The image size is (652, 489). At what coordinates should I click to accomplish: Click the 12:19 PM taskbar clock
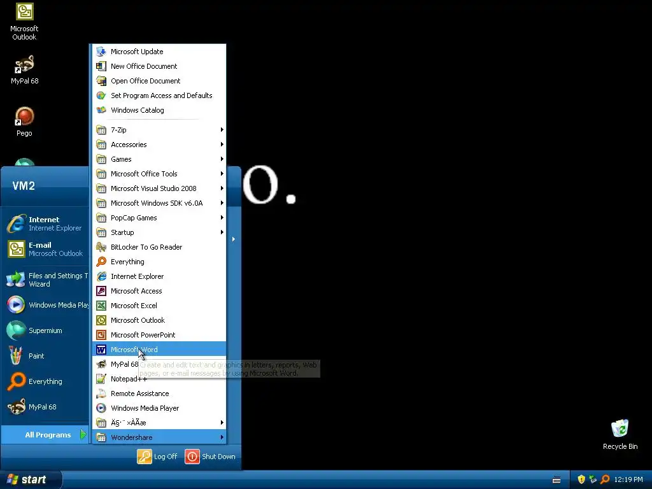click(x=628, y=479)
